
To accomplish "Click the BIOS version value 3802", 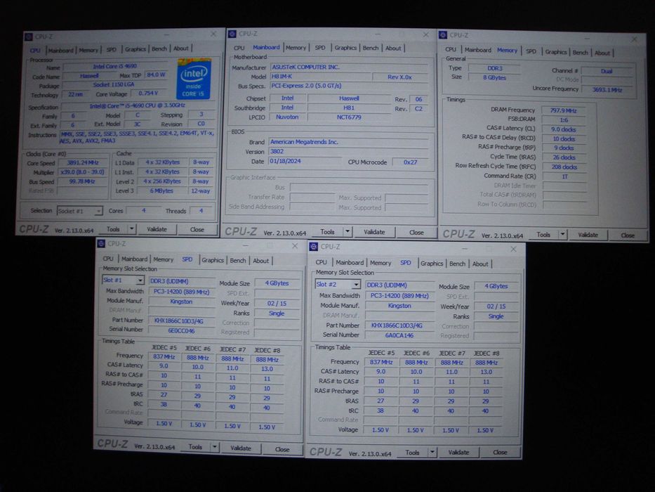I will click(x=349, y=151).
